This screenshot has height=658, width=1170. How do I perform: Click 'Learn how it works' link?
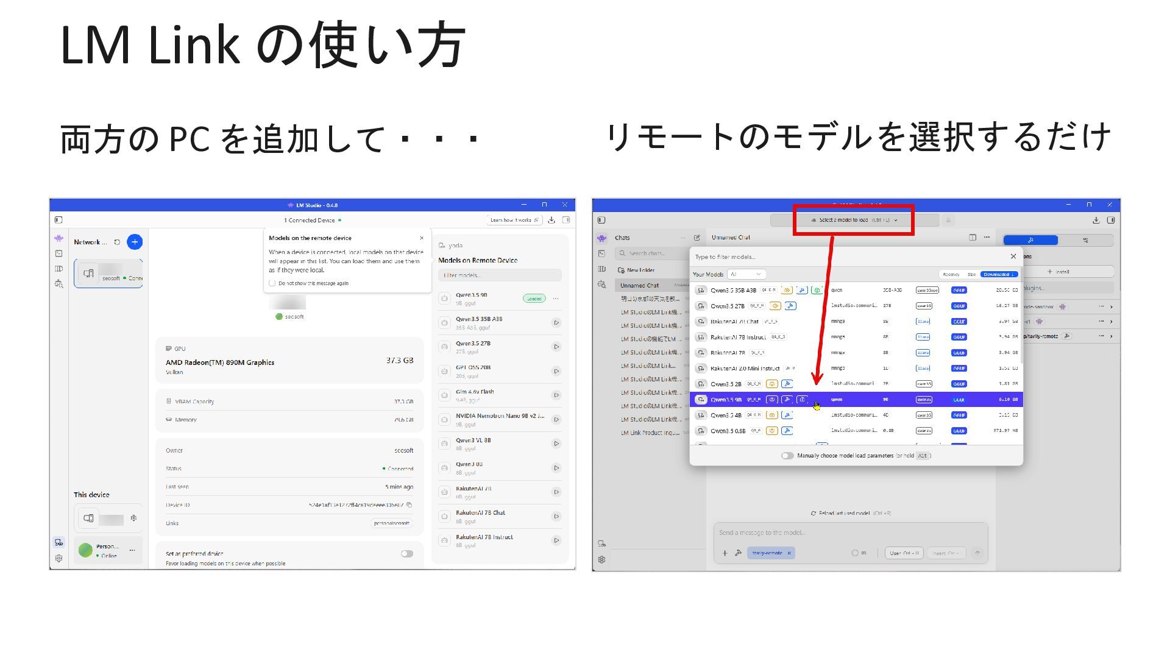coord(514,220)
